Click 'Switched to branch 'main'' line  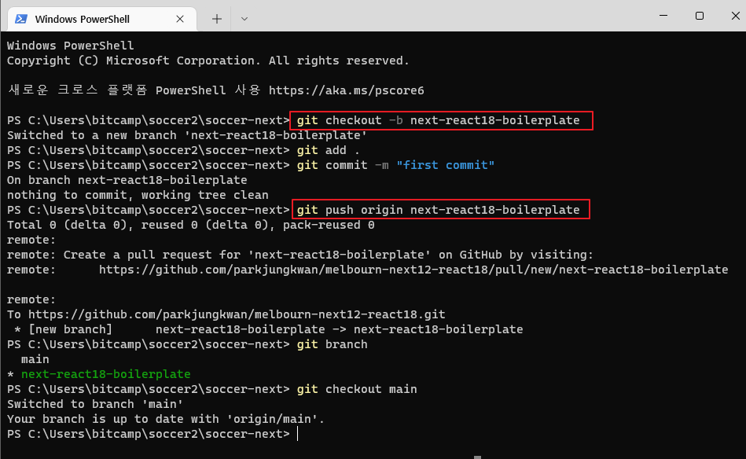point(95,404)
